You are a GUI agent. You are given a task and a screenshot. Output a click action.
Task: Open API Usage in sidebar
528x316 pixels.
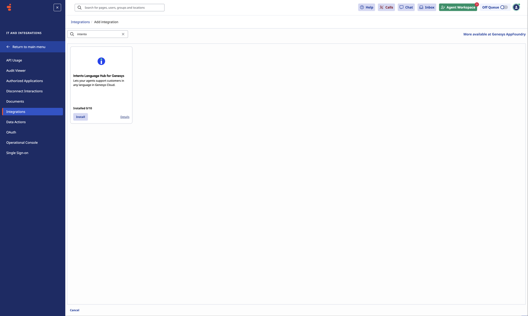click(x=14, y=60)
